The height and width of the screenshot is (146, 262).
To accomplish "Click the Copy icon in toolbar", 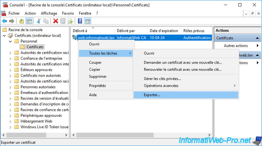I will (46, 21).
